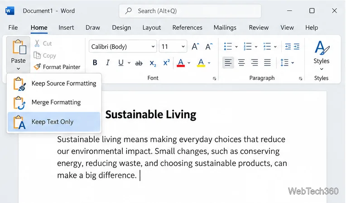
Task: Toggle Align Right
Action: click(x=255, y=63)
